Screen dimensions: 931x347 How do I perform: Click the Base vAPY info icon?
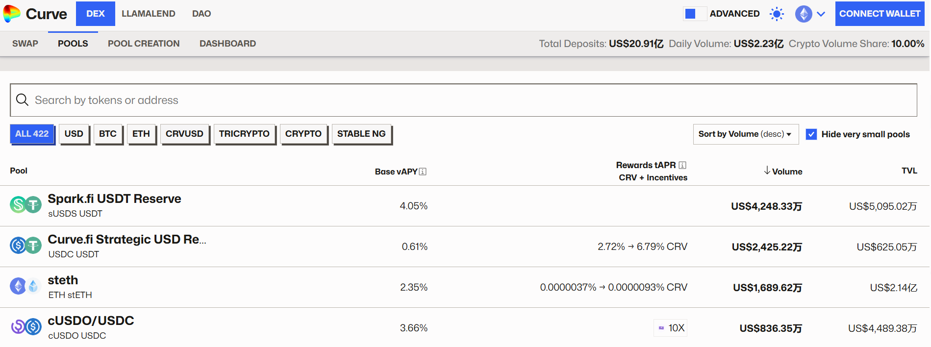[x=423, y=172]
